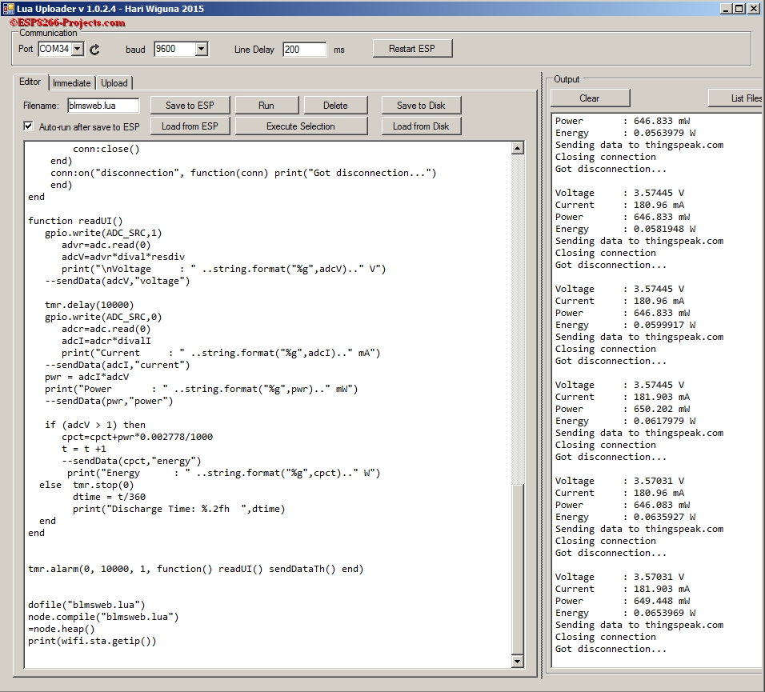
Task: Open the COM34 port dropdown
Action: (78, 49)
